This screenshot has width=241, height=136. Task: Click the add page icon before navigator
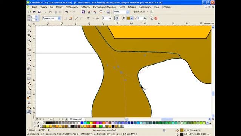[x=37, y=119]
